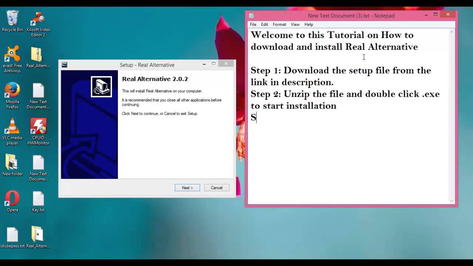Select the Real_Altern zipped folder near Key.txt
Screen dimensions: 473x266
point(38,237)
